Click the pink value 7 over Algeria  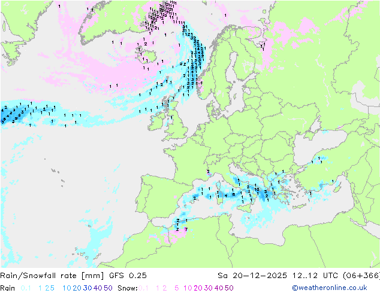(186, 229)
